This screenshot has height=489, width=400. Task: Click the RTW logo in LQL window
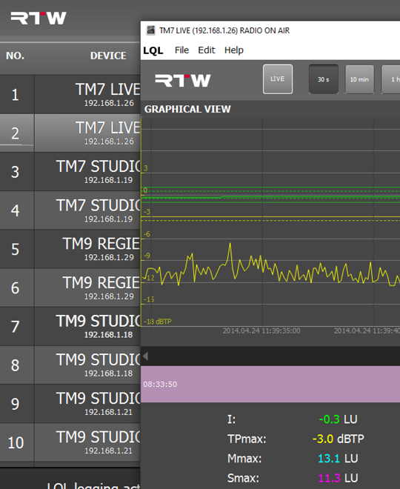183,81
